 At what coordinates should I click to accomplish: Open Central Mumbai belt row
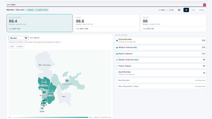pos(161,40)
